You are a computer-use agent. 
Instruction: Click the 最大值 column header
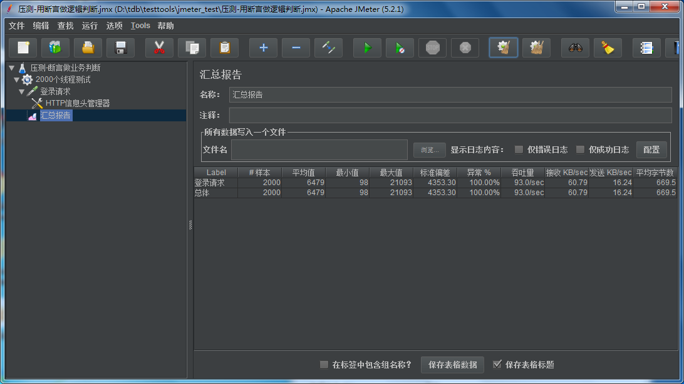point(391,173)
